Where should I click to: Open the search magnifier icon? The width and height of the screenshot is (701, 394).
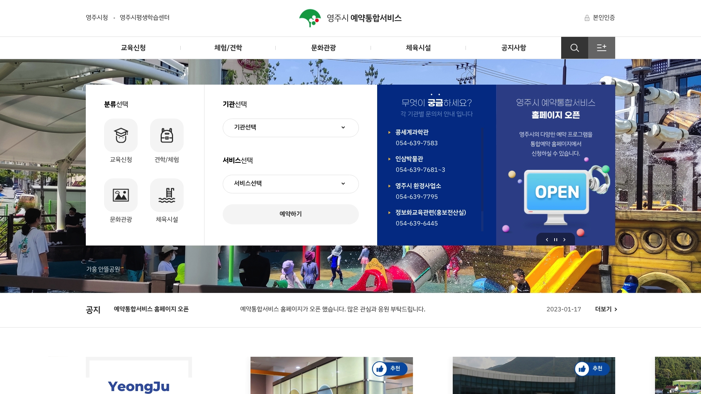click(574, 48)
